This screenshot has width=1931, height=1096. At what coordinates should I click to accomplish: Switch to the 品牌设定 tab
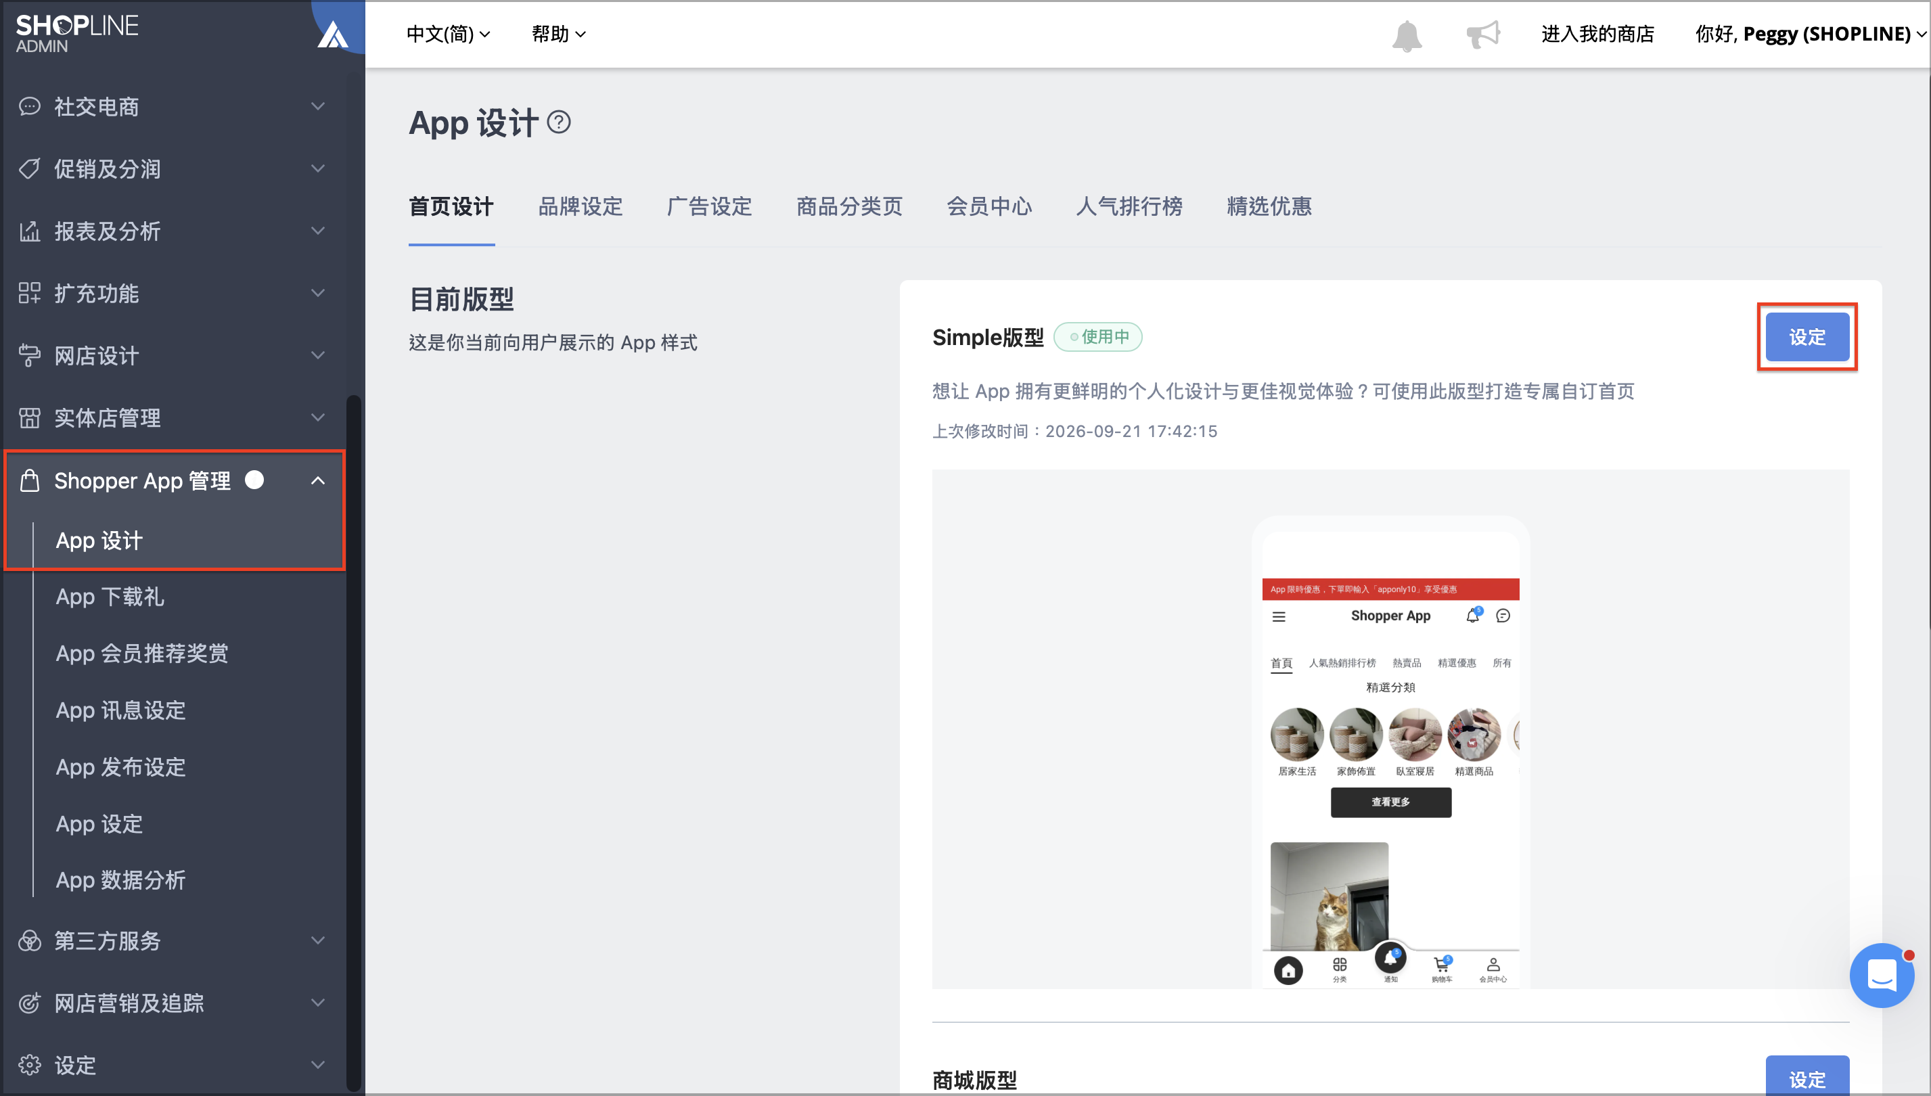tap(581, 206)
